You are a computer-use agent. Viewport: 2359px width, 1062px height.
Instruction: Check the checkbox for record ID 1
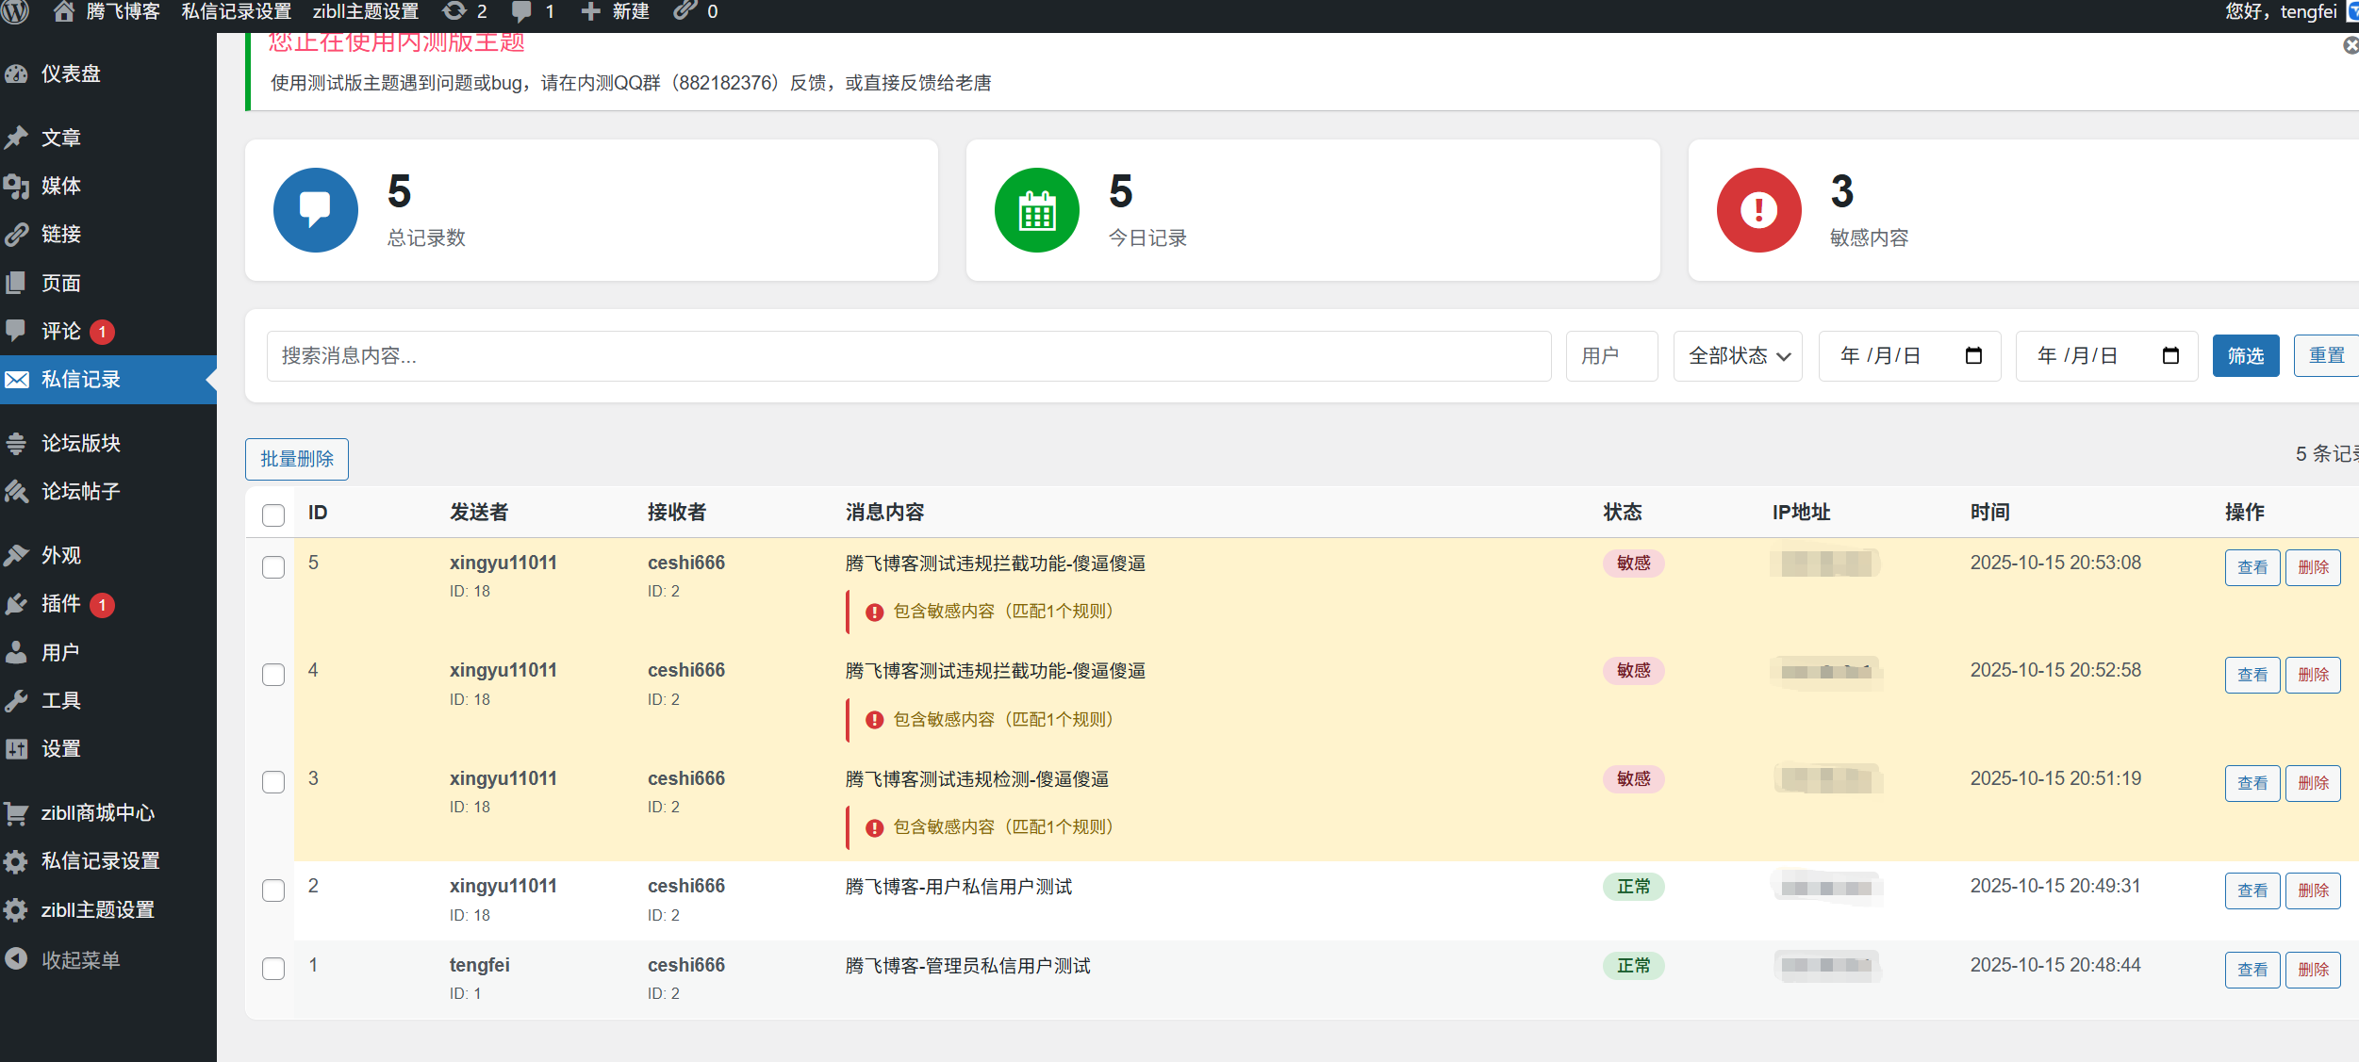[x=273, y=969]
